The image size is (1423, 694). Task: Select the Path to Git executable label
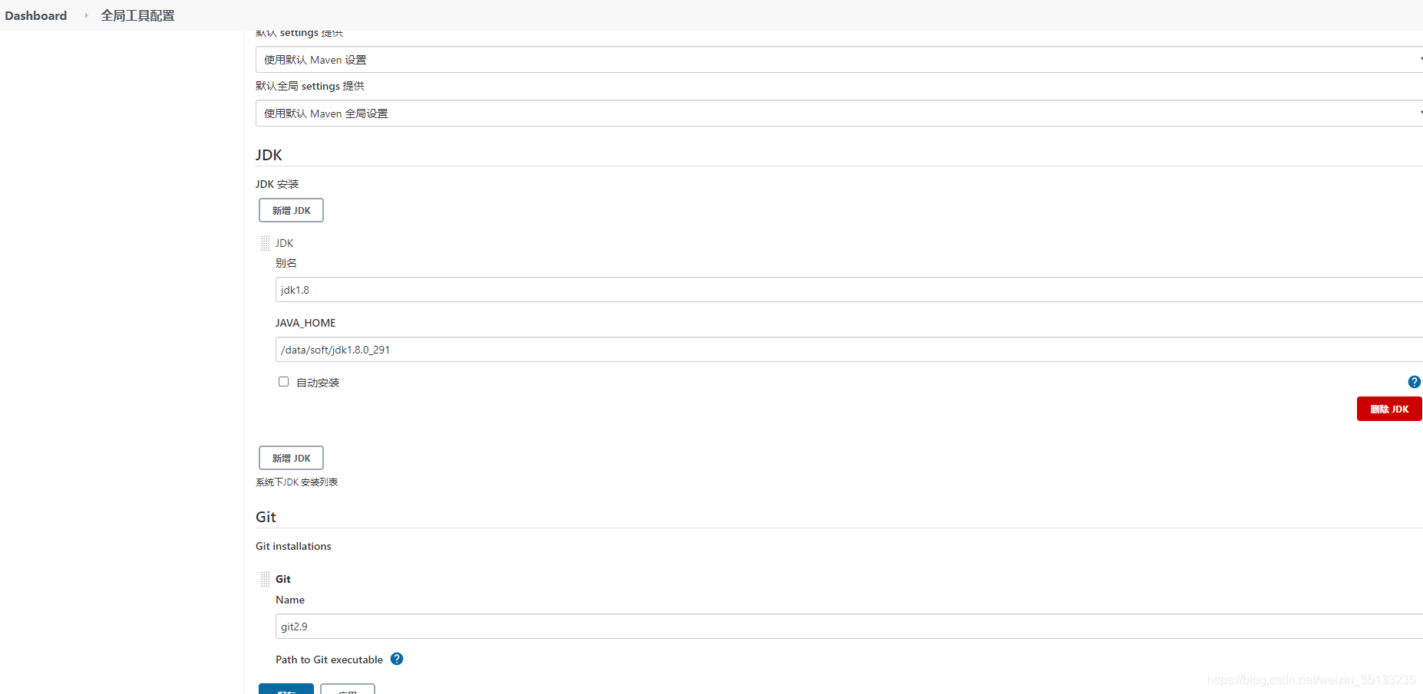[x=329, y=659]
